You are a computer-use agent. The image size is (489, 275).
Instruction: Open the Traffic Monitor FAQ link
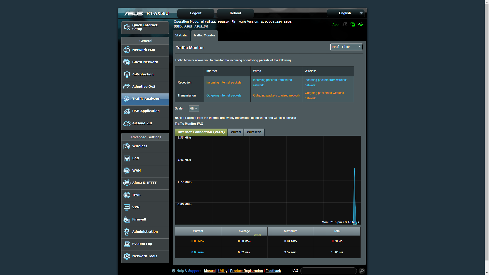point(189,124)
